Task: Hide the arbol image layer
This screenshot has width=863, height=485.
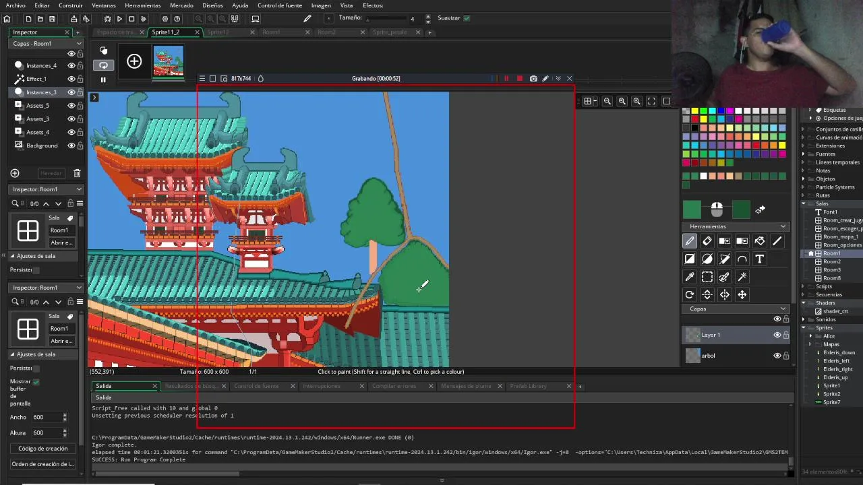Action: pos(777,356)
